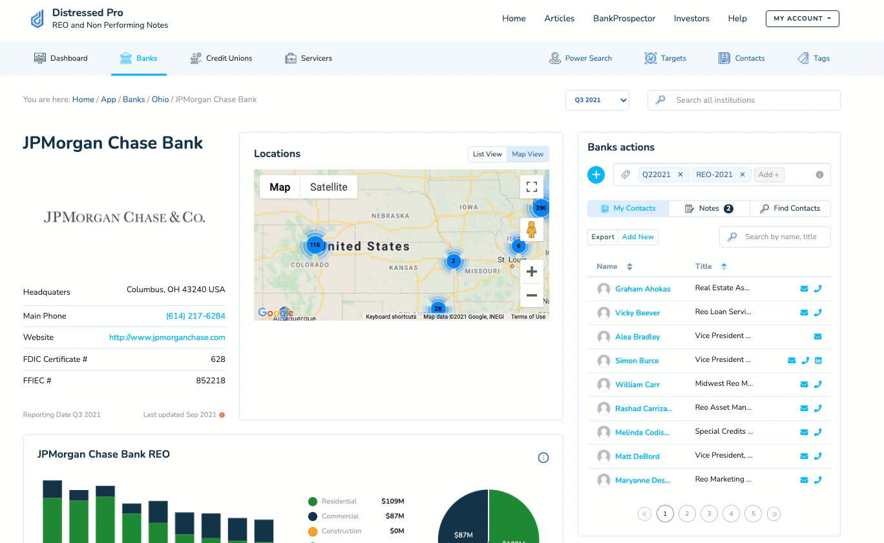Click the tag info icon

pyautogui.click(x=819, y=175)
